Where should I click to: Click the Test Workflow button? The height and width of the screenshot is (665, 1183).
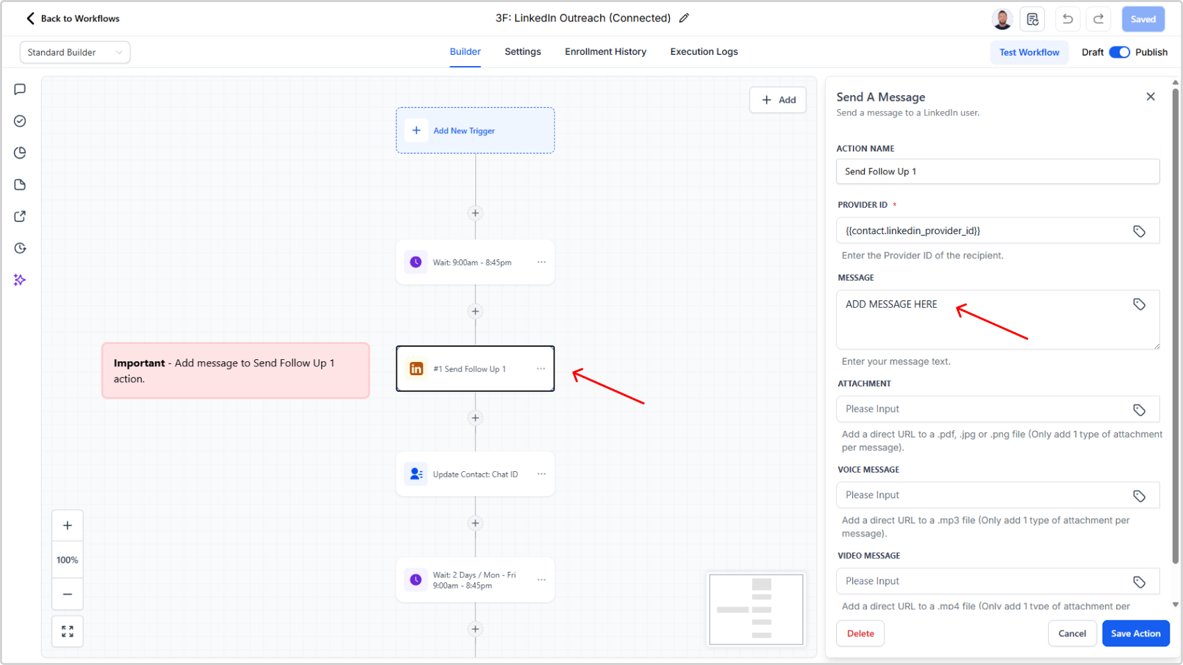coord(1029,52)
